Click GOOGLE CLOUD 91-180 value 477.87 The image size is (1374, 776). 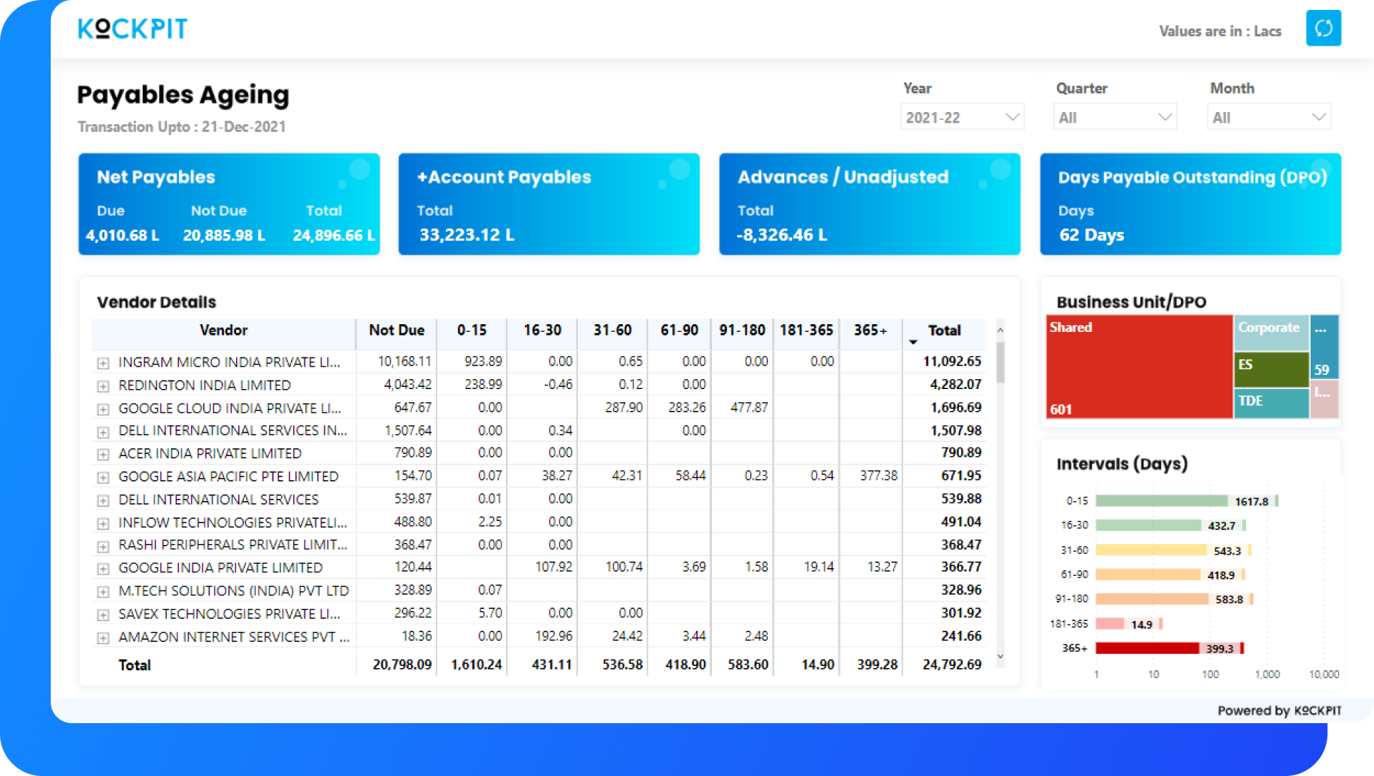749,407
